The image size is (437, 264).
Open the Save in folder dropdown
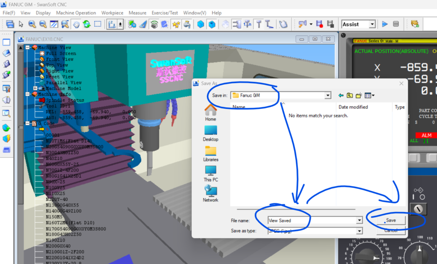click(x=327, y=95)
